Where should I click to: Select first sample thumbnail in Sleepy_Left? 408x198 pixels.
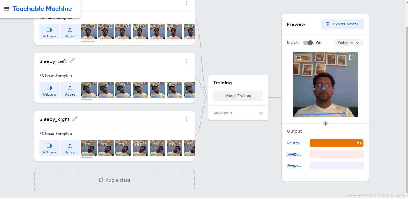89,90
